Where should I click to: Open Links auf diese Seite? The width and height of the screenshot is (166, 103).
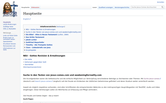tap(10, 35)
